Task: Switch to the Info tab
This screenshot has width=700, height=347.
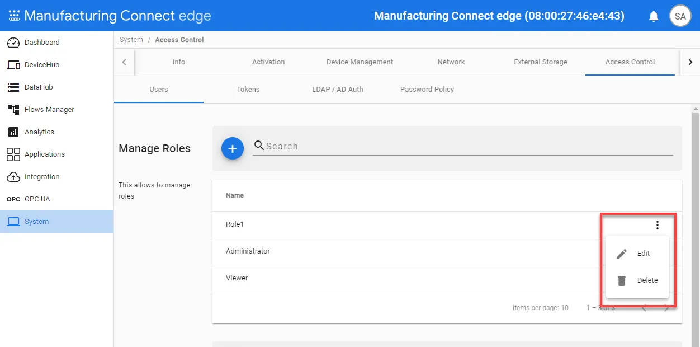Action: coord(179,62)
